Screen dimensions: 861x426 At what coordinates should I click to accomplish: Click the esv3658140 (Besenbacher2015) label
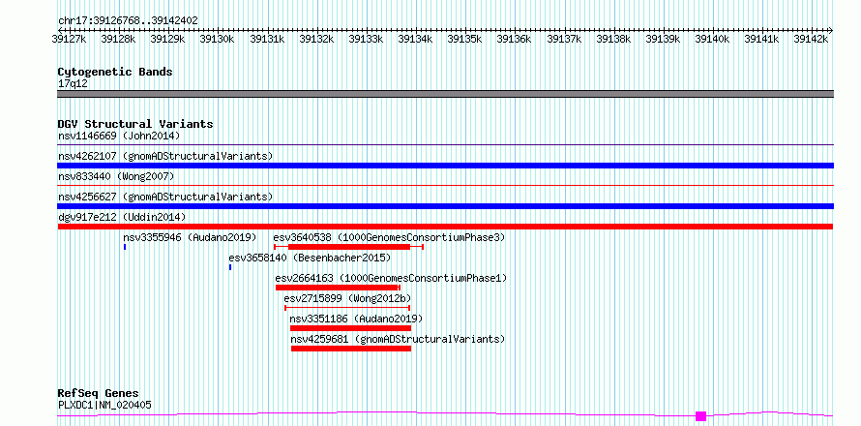(x=310, y=258)
